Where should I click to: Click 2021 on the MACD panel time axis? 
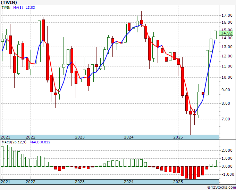pyautogui.click(x=6, y=182)
